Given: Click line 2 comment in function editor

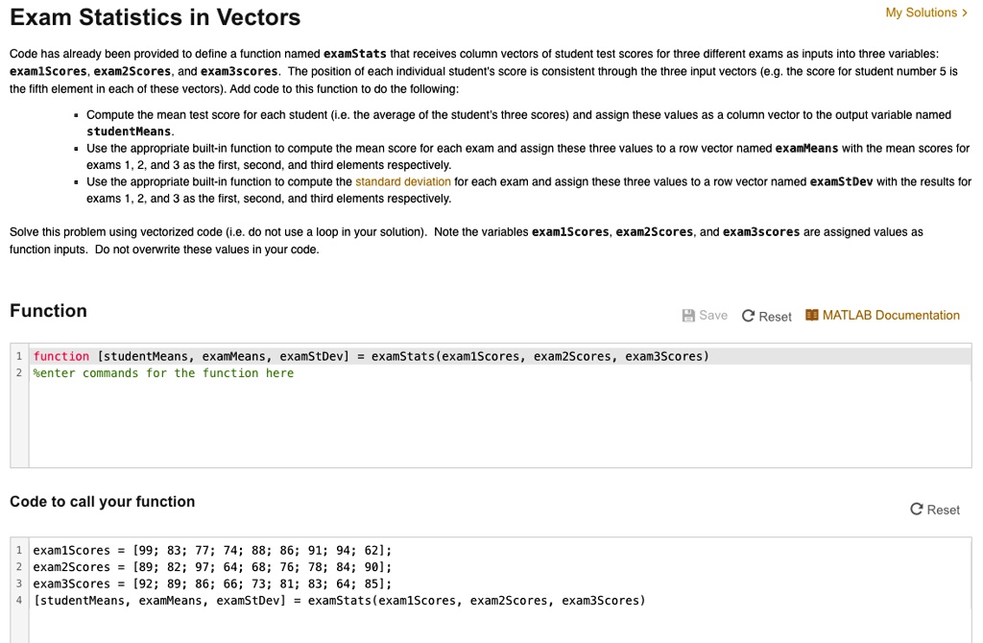Looking at the screenshot, I should [163, 373].
